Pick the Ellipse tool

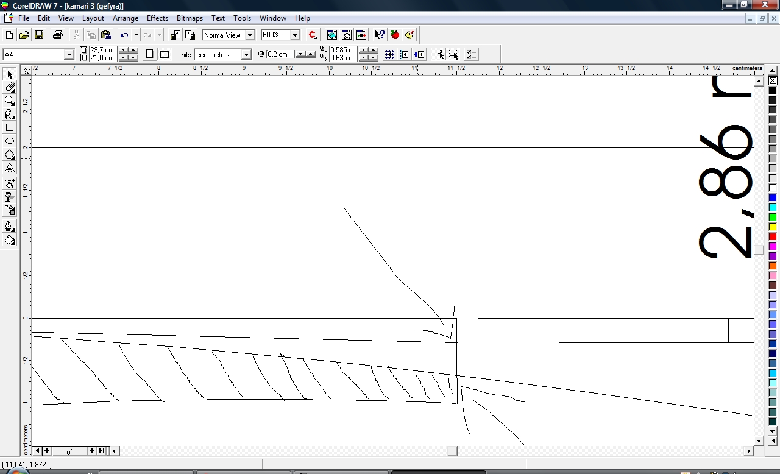(x=10, y=141)
